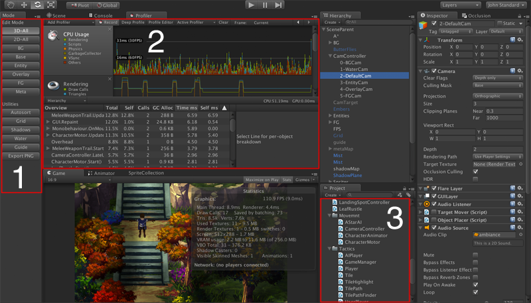Go to previous profiler frame
The height and width of the screenshot is (303, 531).
tap(298, 23)
